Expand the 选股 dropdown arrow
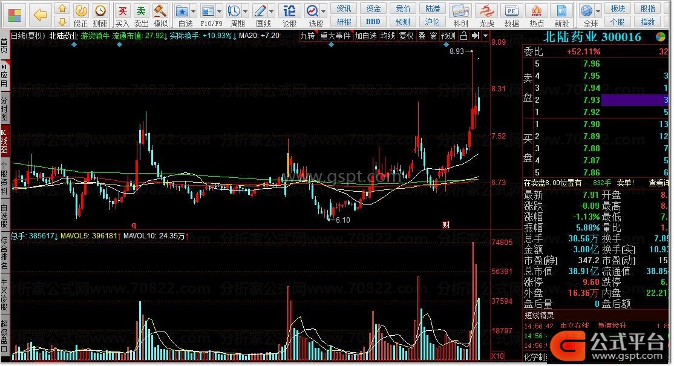Viewport: 674px width, 366px height. [323, 11]
